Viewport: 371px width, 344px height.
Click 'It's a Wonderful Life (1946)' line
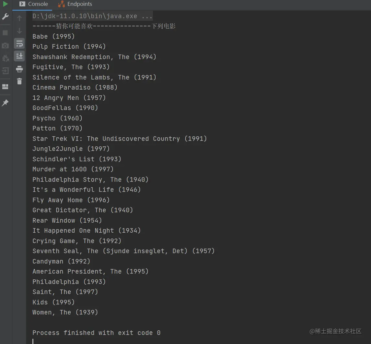pyautogui.click(x=87, y=190)
